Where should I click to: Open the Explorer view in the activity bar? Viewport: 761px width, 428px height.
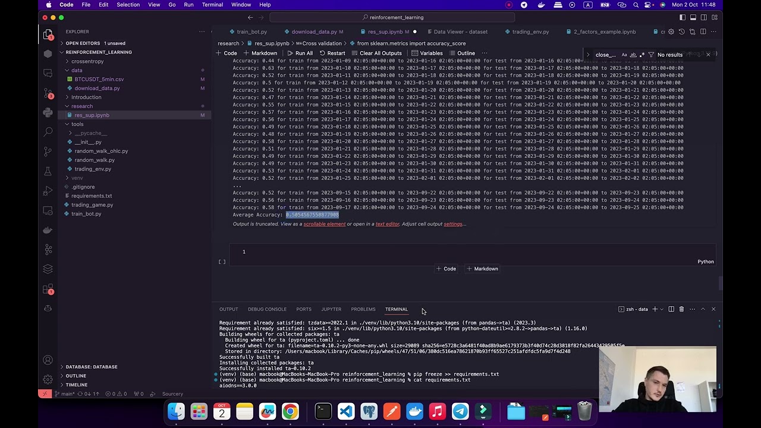[48, 34]
